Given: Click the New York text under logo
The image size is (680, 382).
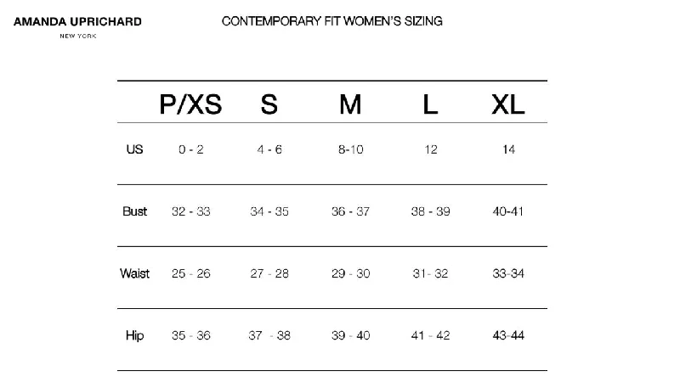Looking at the screenshot, I should (78, 36).
